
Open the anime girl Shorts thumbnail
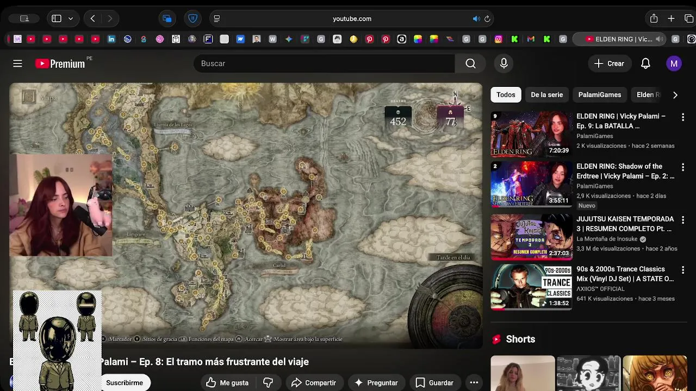point(655,373)
